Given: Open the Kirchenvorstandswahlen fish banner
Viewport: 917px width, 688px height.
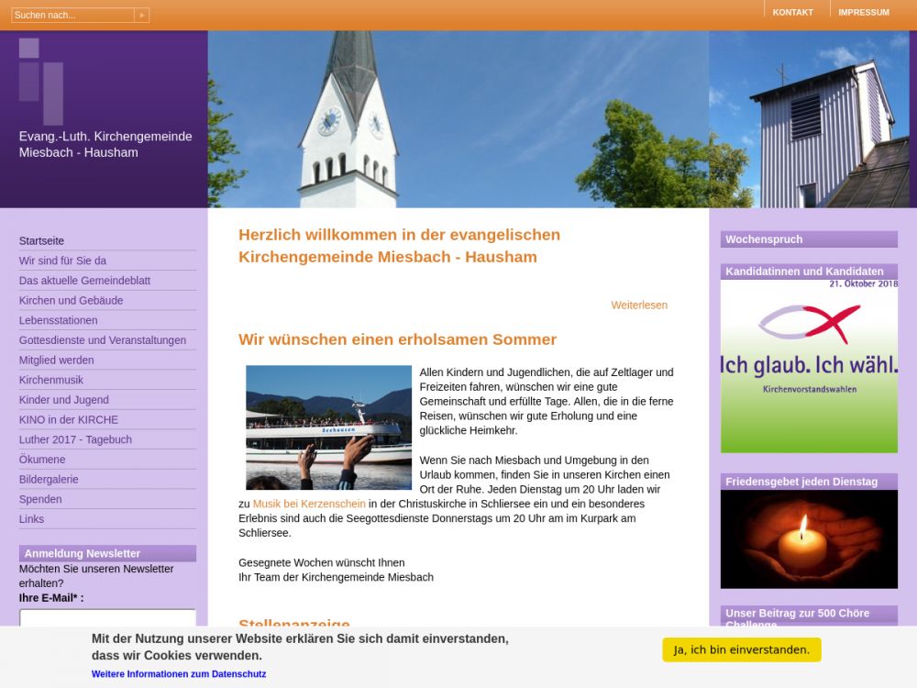Looking at the screenshot, I should click(x=809, y=366).
